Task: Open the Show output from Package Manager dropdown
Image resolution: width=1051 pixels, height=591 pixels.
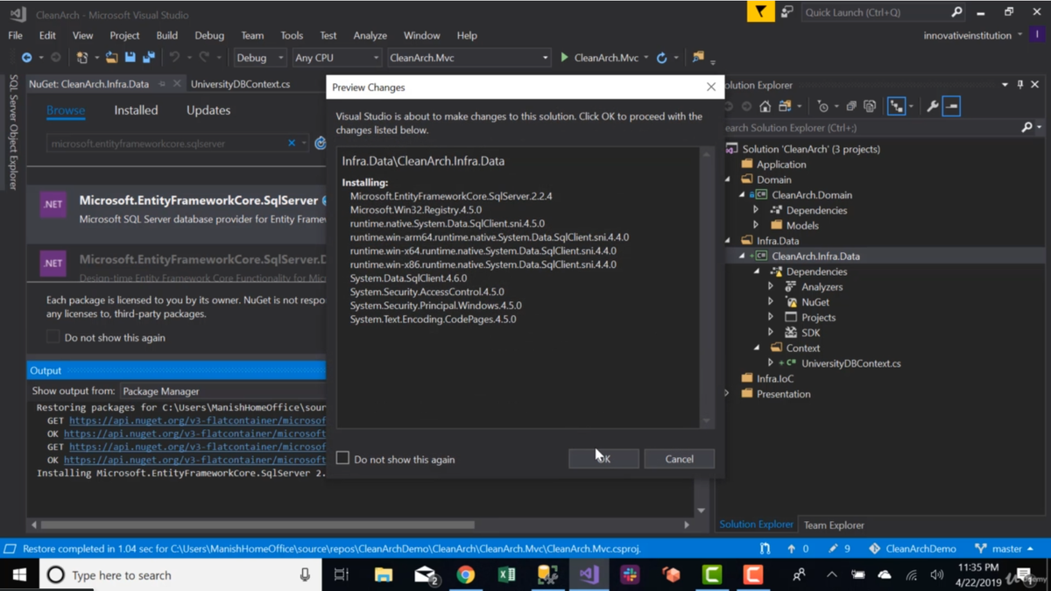Action: [x=222, y=391]
